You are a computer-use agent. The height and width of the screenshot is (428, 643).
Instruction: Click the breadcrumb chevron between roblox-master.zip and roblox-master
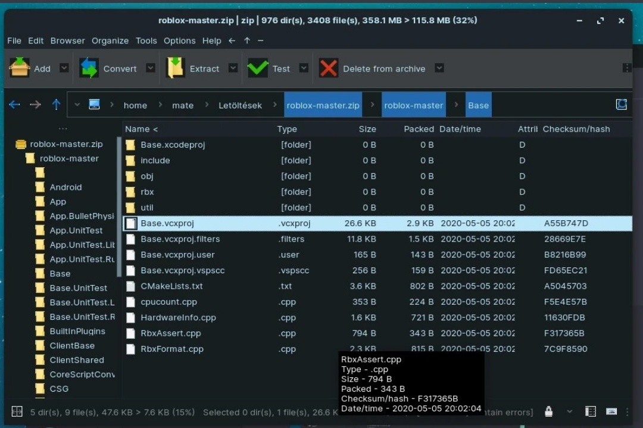372,105
